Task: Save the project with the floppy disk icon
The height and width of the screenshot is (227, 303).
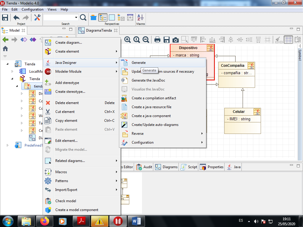Action: 5,17
